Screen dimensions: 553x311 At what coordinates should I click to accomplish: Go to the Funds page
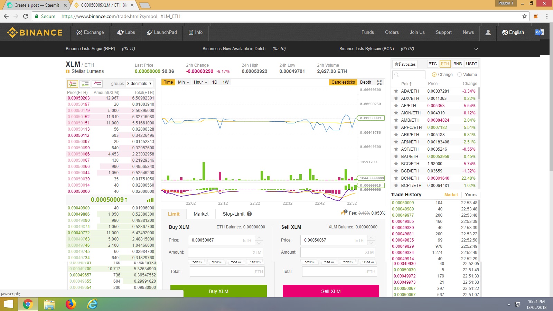[368, 32]
